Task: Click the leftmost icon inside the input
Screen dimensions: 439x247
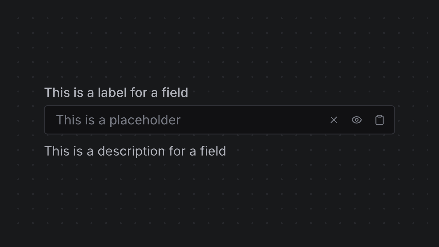Action: point(334,120)
